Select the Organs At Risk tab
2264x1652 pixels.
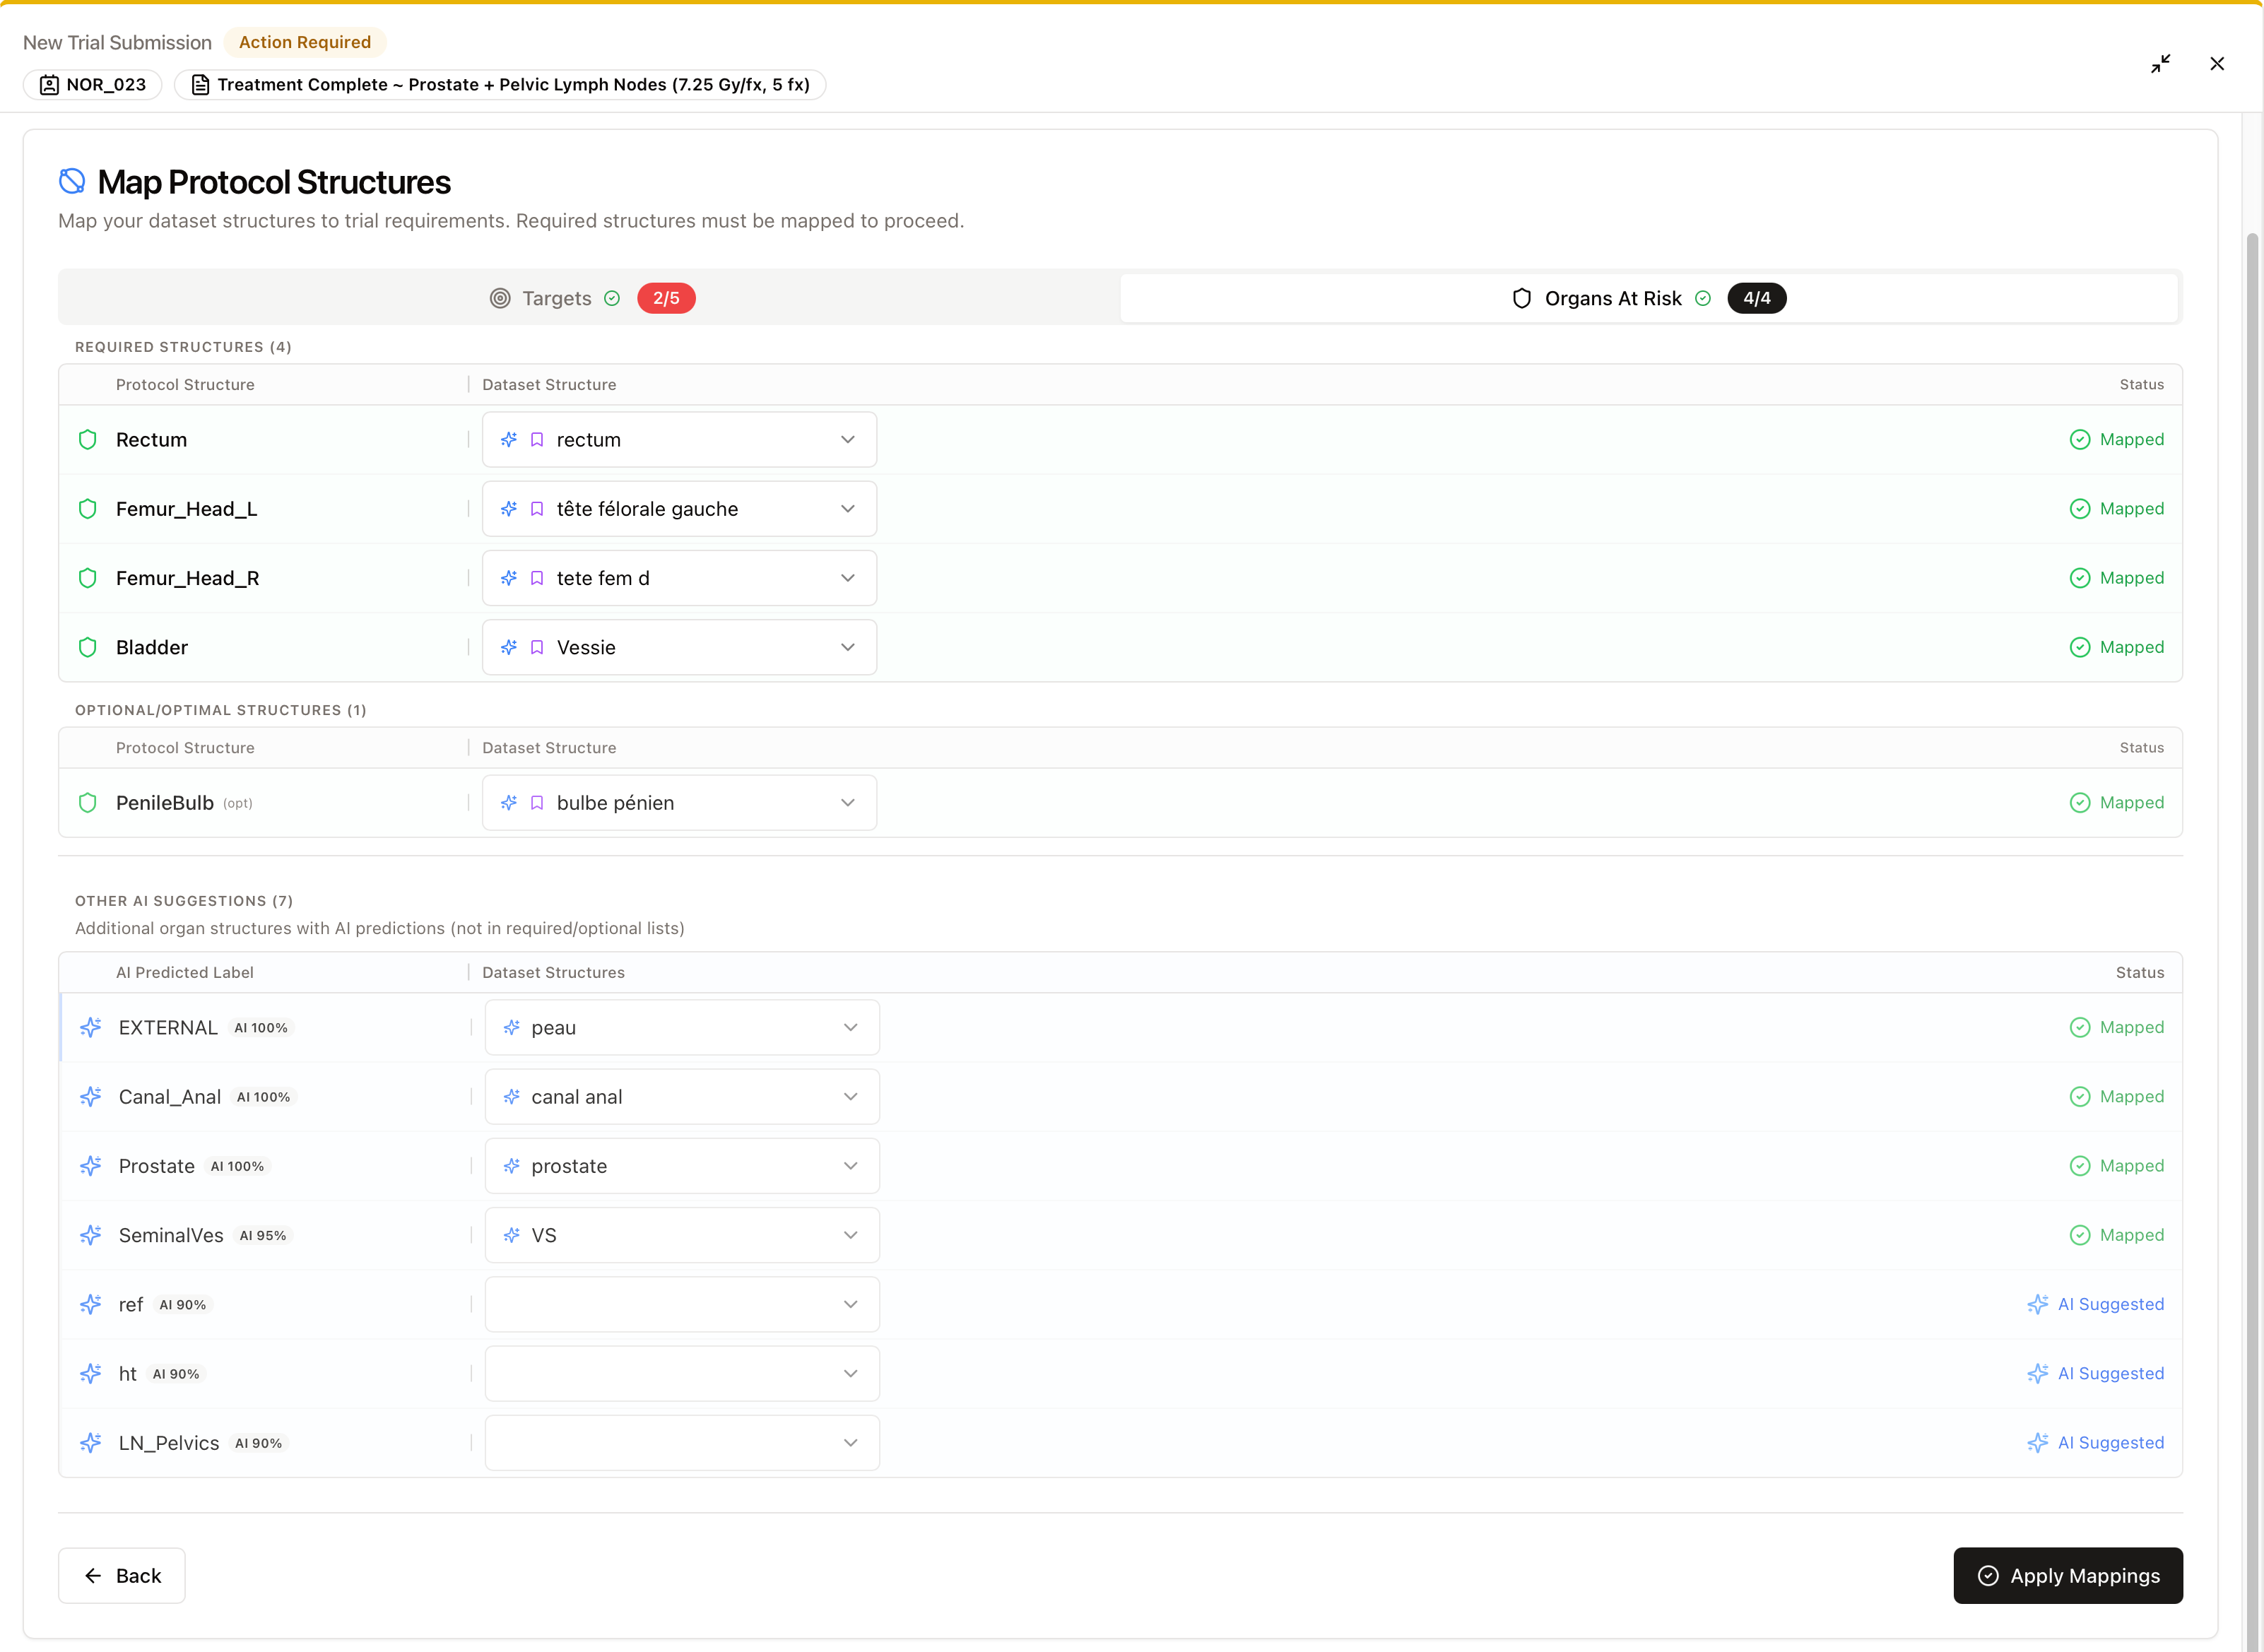(x=1649, y=298)
